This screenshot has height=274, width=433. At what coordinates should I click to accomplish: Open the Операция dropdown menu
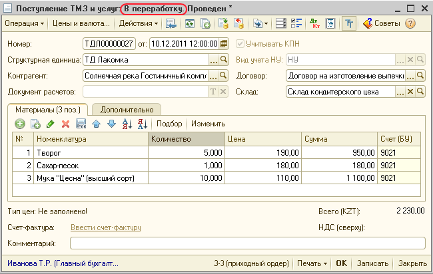[x=25, y=23]
